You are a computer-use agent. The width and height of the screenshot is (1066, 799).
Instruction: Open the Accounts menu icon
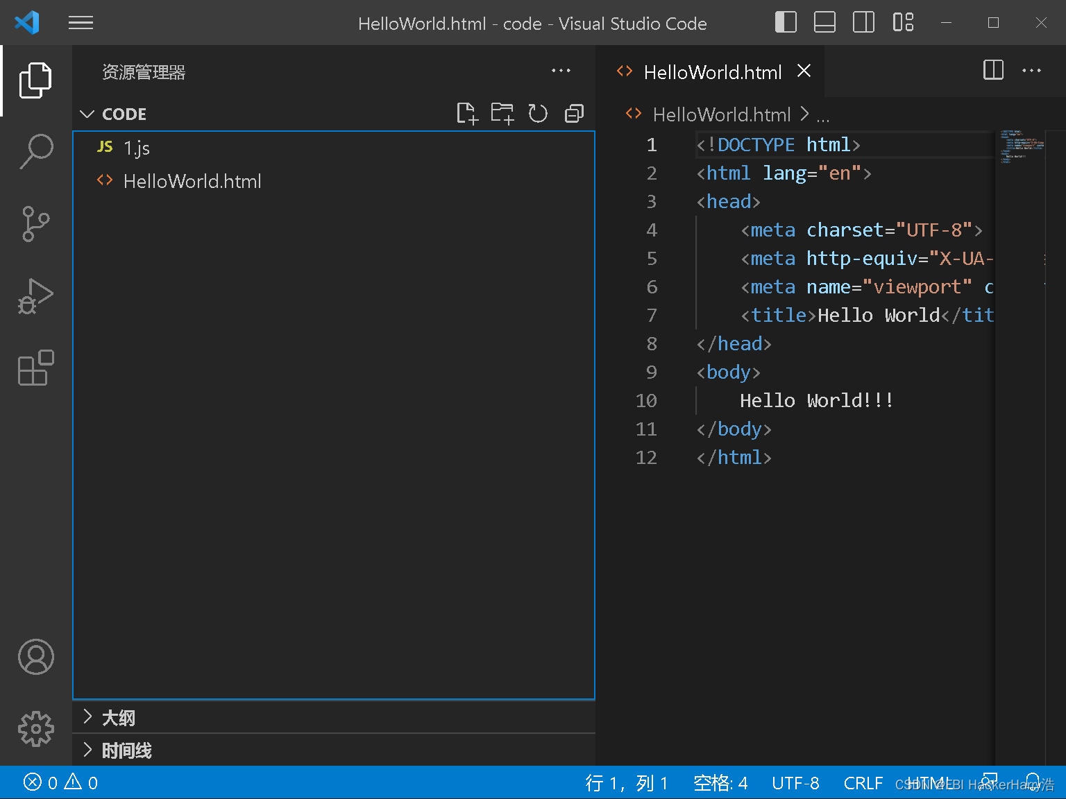coord(35,657)
